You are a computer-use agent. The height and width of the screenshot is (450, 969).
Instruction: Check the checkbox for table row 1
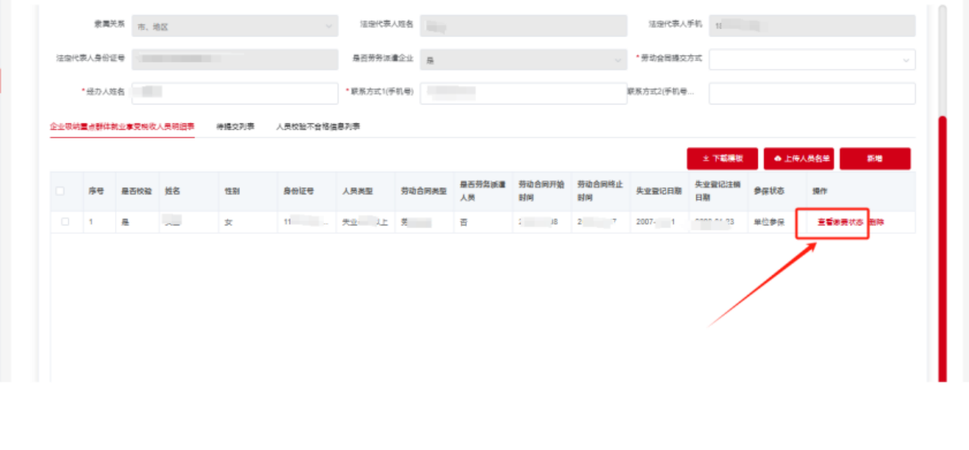coord(67,222)
